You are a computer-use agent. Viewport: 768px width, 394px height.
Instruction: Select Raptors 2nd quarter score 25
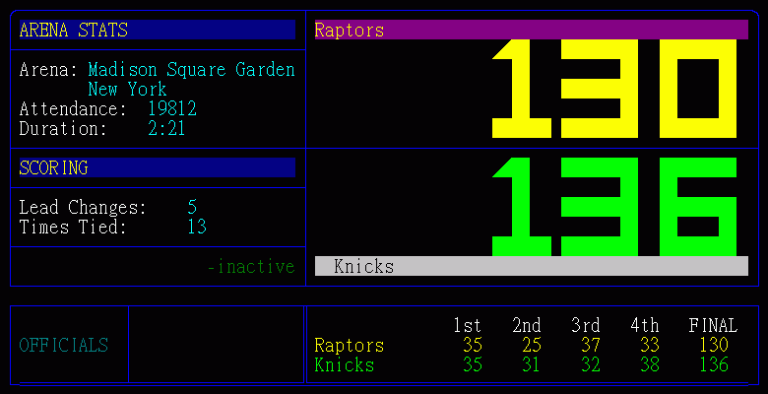pyautogui.click(x=532, y=345)
